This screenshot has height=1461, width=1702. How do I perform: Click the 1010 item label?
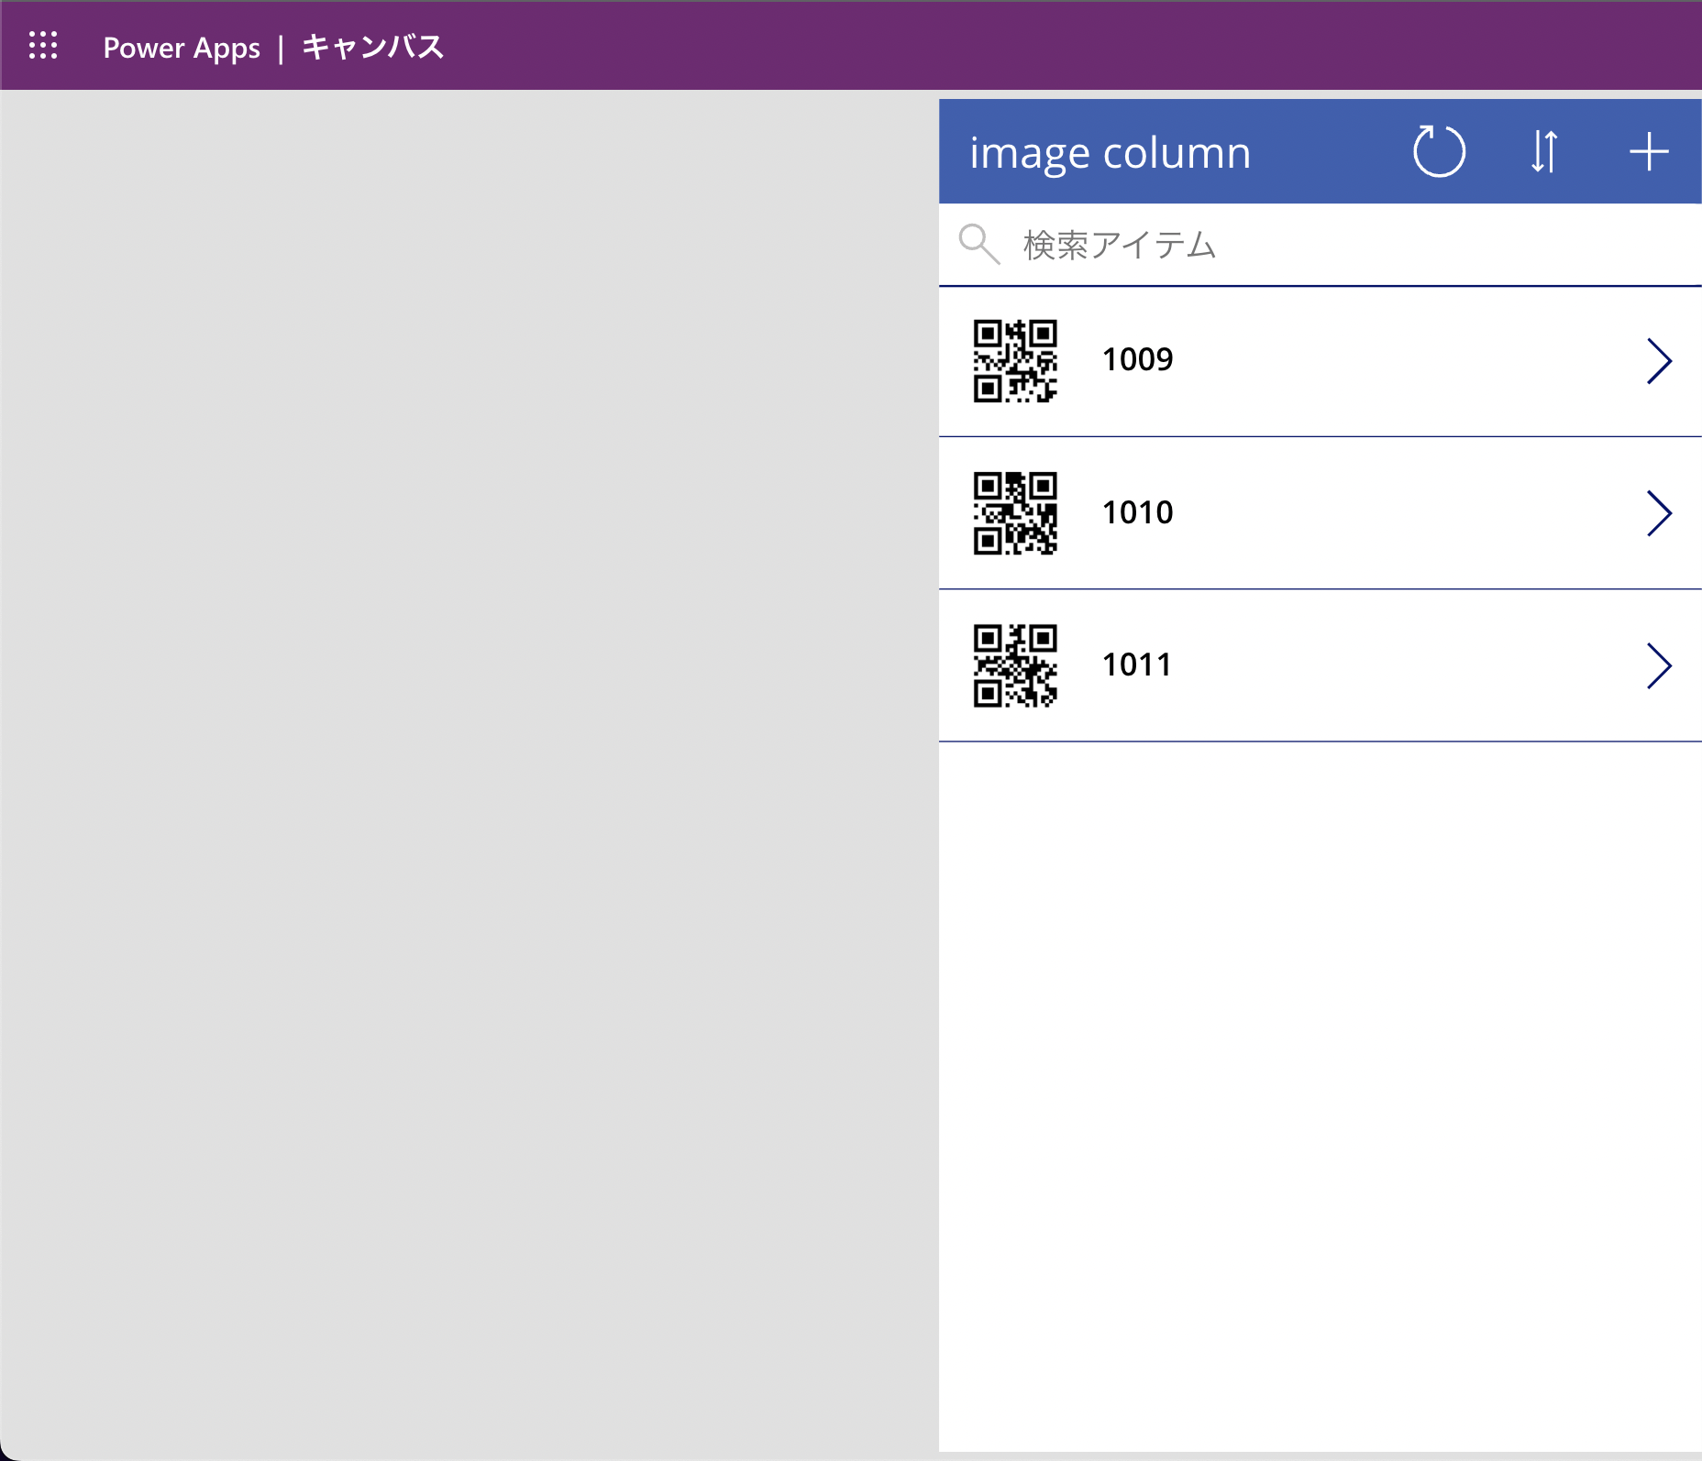(x=1137, y=512)
